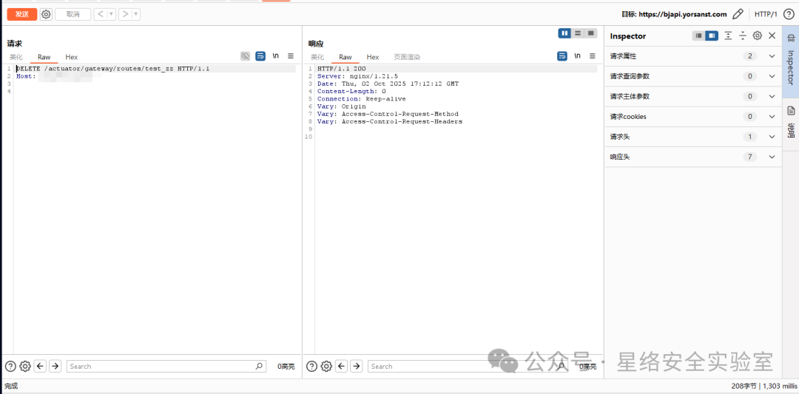The width and height of the screenshot is (799, 394).
Task: Go to next match arrow in response search
Action: point(357,366)
